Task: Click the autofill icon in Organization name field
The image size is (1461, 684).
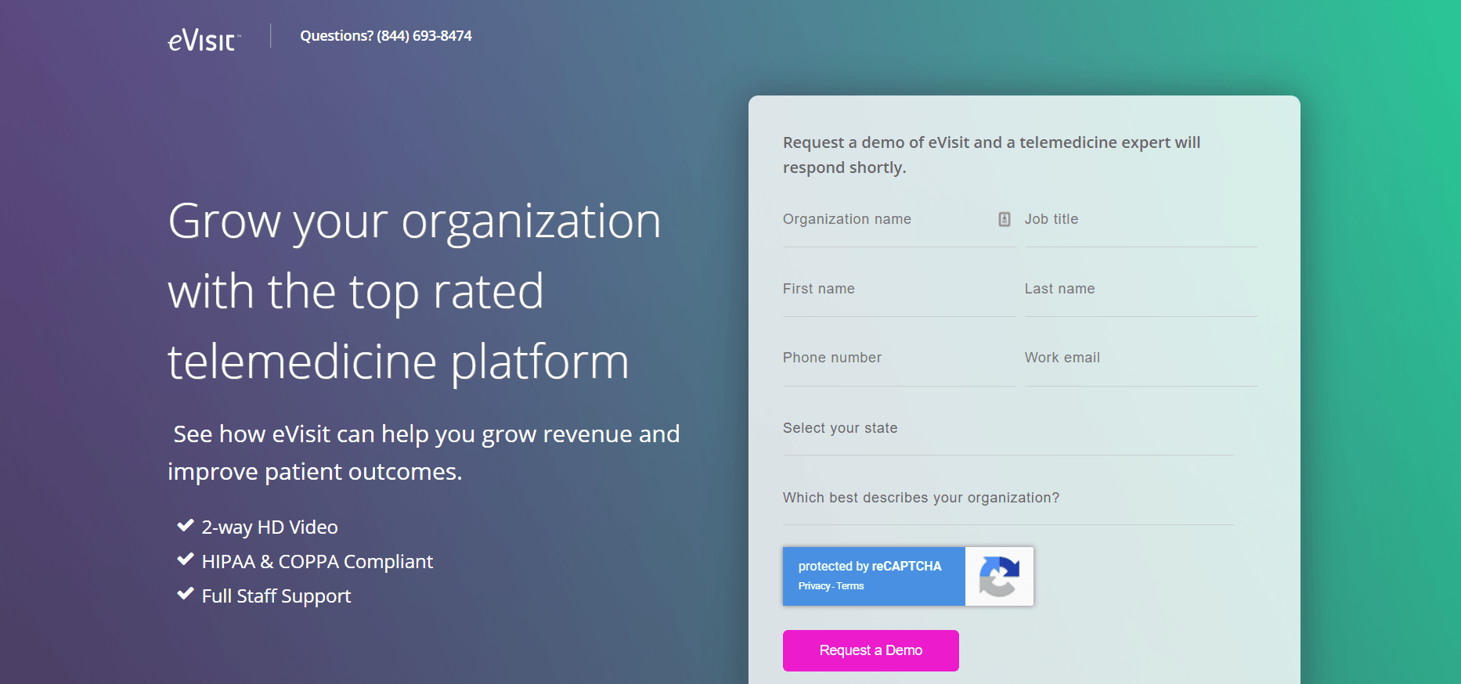Action: pos(1005,219)
